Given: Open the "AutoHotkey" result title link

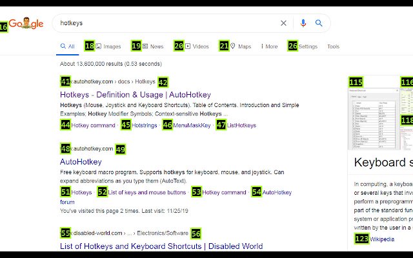Looking at the screenshot, I should [x=81, y=162].
